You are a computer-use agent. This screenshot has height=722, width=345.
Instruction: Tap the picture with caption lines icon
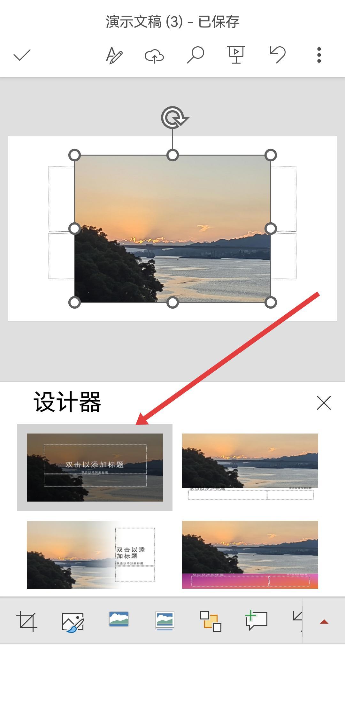coord(165,621)
